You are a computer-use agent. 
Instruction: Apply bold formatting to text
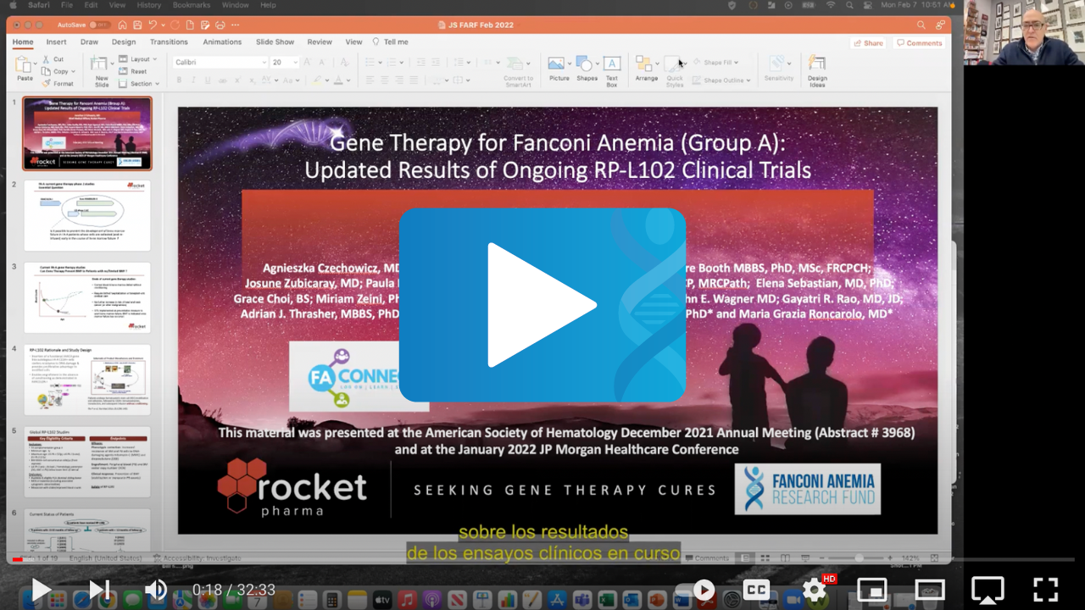coord(178,80)
